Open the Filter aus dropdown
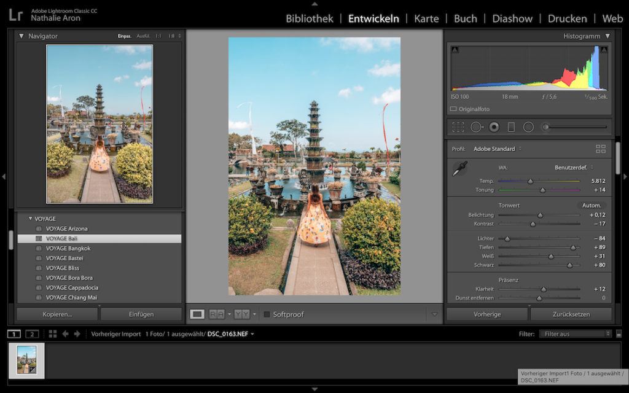Viewport: 629px width, 393px height. (x=576, y=333)
